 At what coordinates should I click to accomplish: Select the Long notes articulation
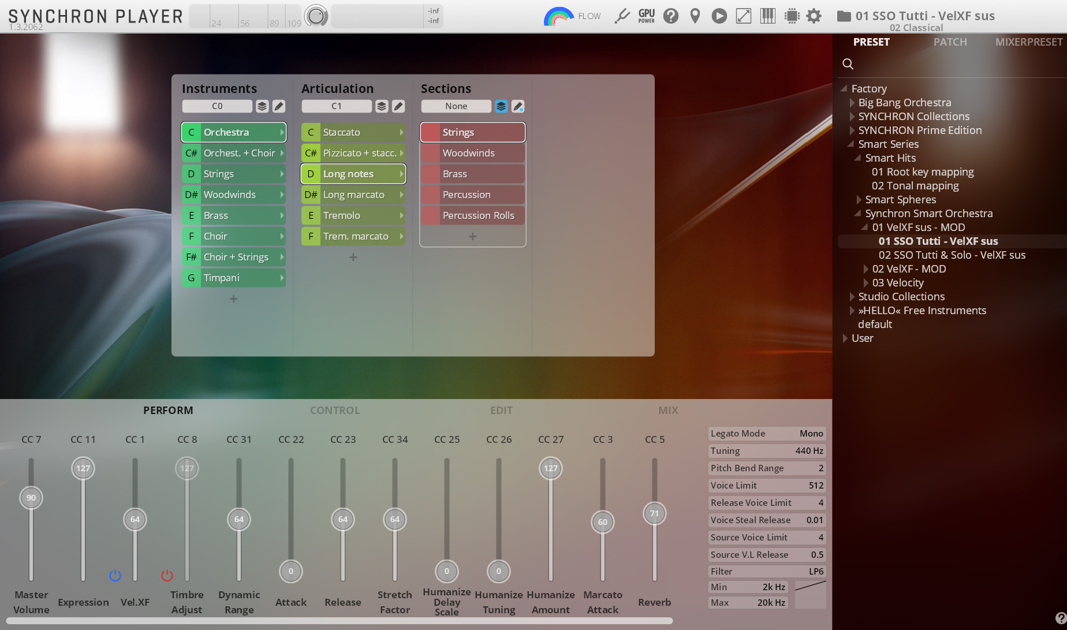353,174
